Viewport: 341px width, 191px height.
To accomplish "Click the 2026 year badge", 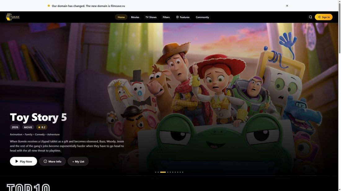I will click(x=15, y=127).
